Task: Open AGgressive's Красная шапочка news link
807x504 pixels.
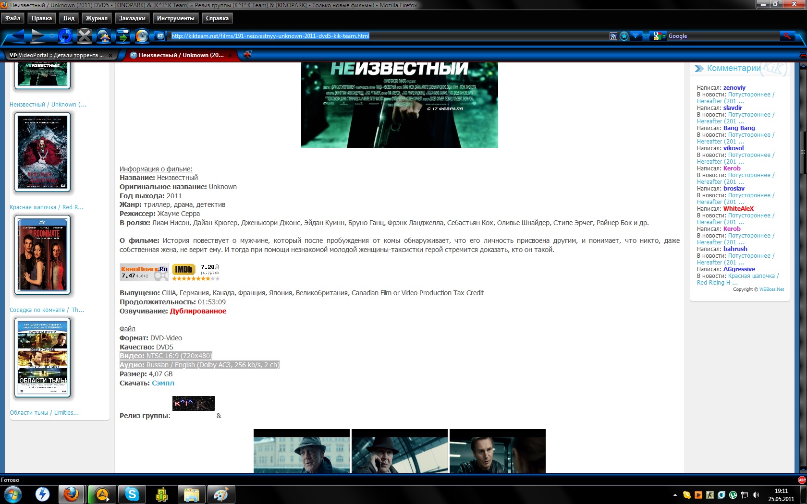Action: coord(738,279)
